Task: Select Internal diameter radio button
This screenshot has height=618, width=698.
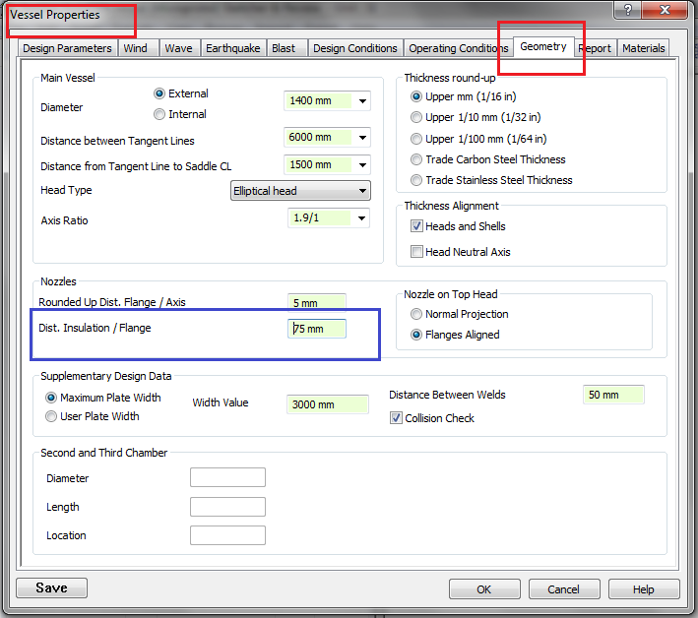Action: pyautogui.click(x=159, y=114)
